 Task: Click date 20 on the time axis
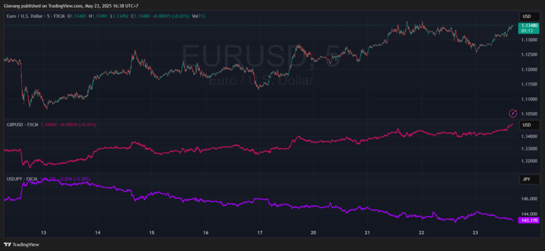click(313, 233)
